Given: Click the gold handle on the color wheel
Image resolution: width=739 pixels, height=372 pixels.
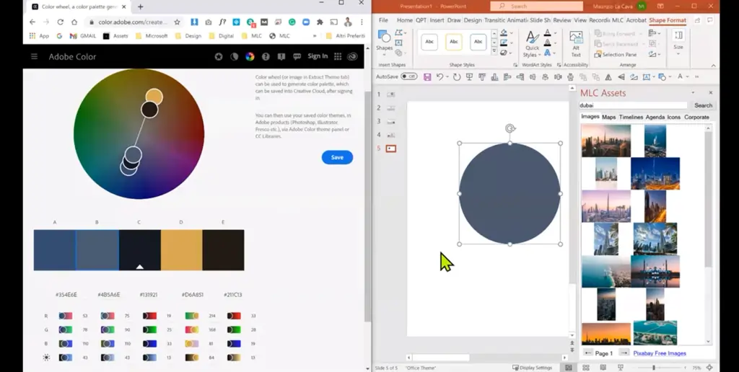Looking at the screenshot, I should click(154, 97).
